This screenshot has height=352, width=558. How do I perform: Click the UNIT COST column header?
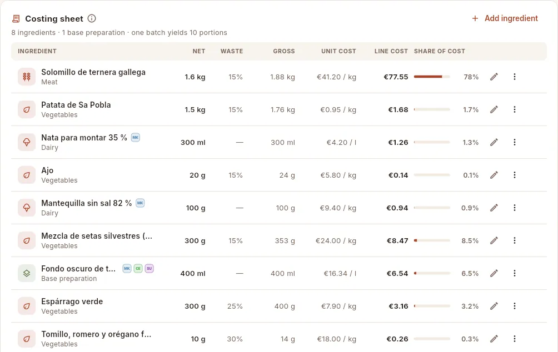coord(338,51)
